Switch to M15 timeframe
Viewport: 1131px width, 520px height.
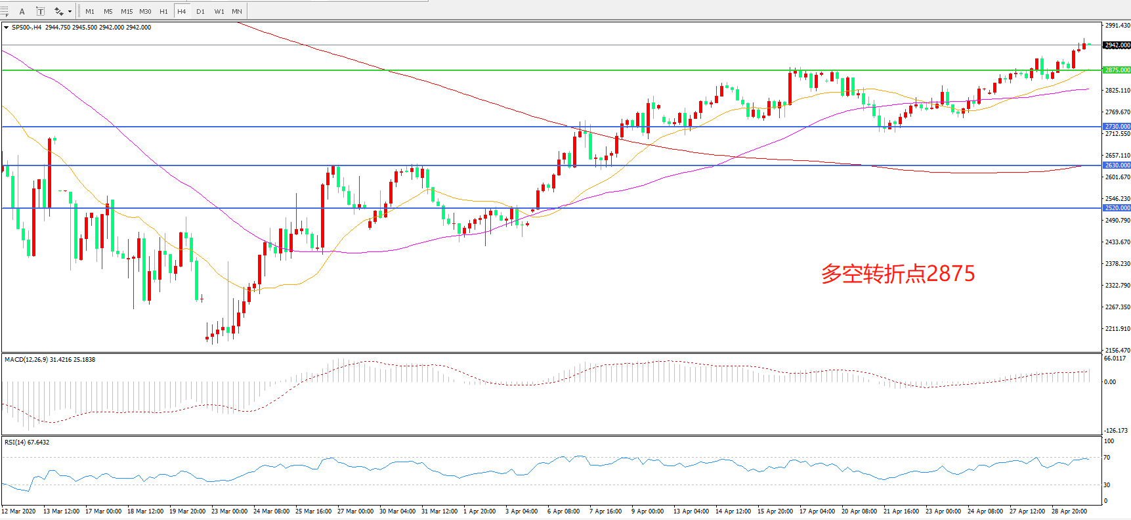point(126,11)
